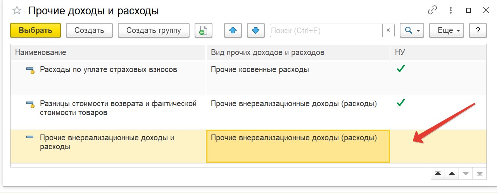Jump to list start arrow button
The image size is (497, 193).
438,174
